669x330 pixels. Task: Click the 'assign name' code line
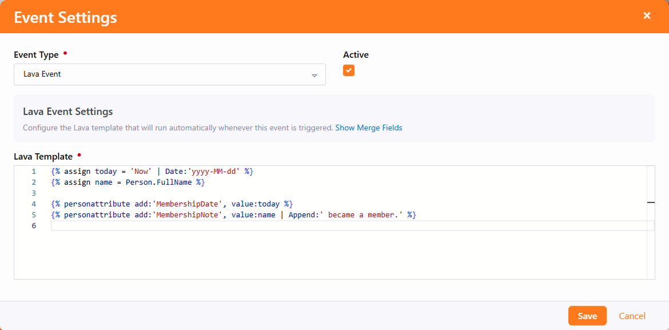(128, 182)
